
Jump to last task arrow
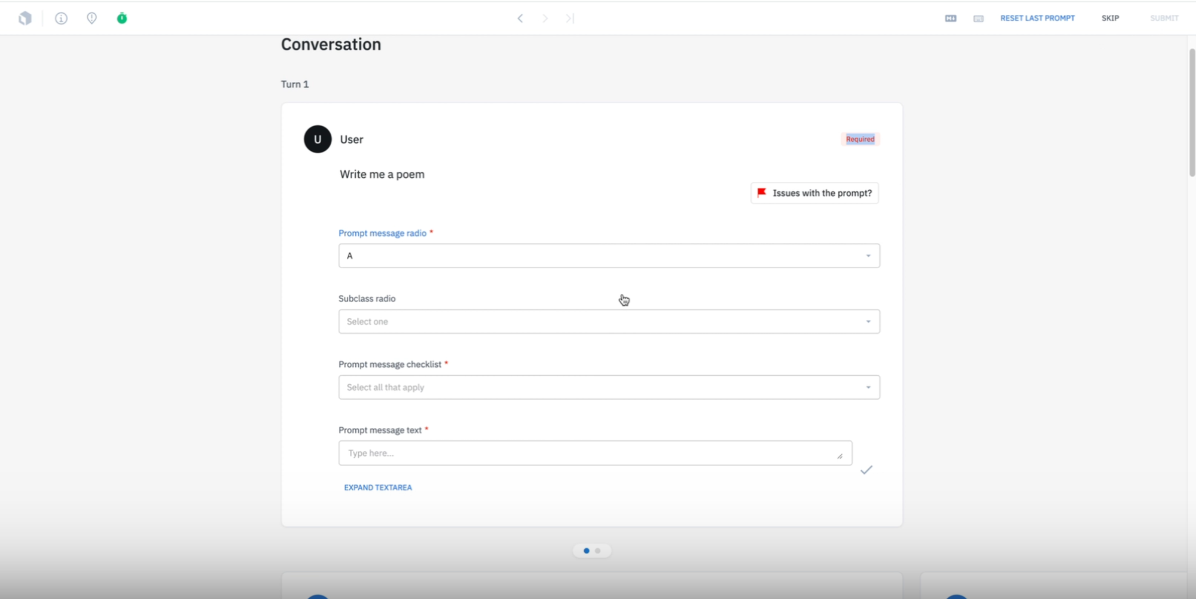point(570,19)
